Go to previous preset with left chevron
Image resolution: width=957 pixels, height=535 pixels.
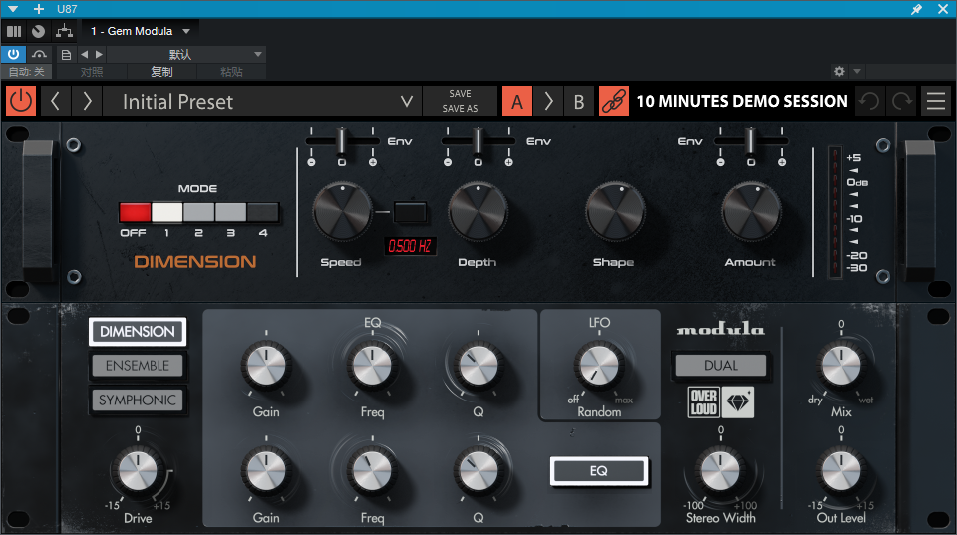[x=55, y=101]
